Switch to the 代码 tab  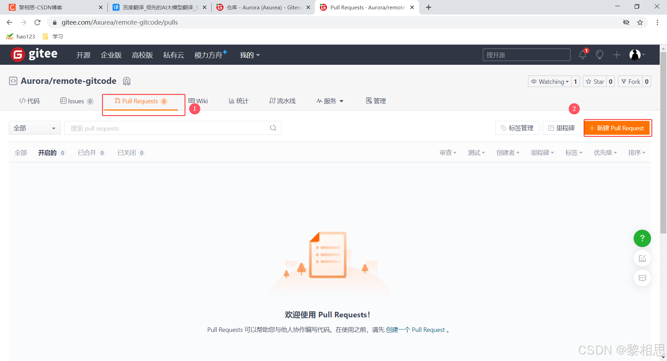coord(29,101)
